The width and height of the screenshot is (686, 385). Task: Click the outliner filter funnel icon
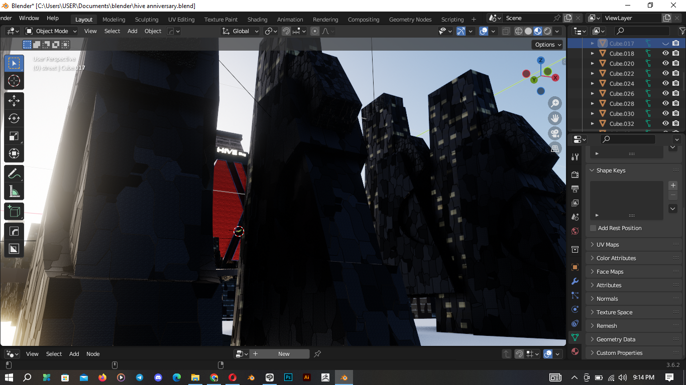click(x=682, y=31)
